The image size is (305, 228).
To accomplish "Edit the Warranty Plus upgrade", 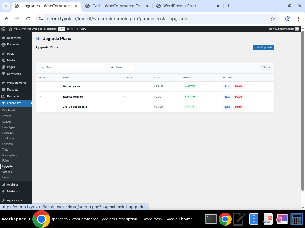I will [x=227, y=86].
